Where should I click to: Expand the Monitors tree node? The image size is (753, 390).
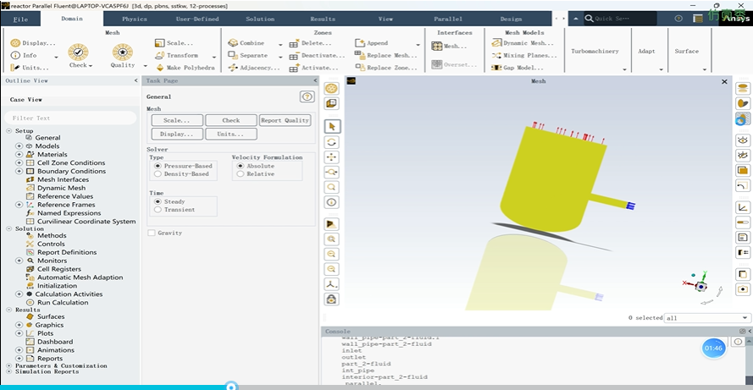point(19,261)
